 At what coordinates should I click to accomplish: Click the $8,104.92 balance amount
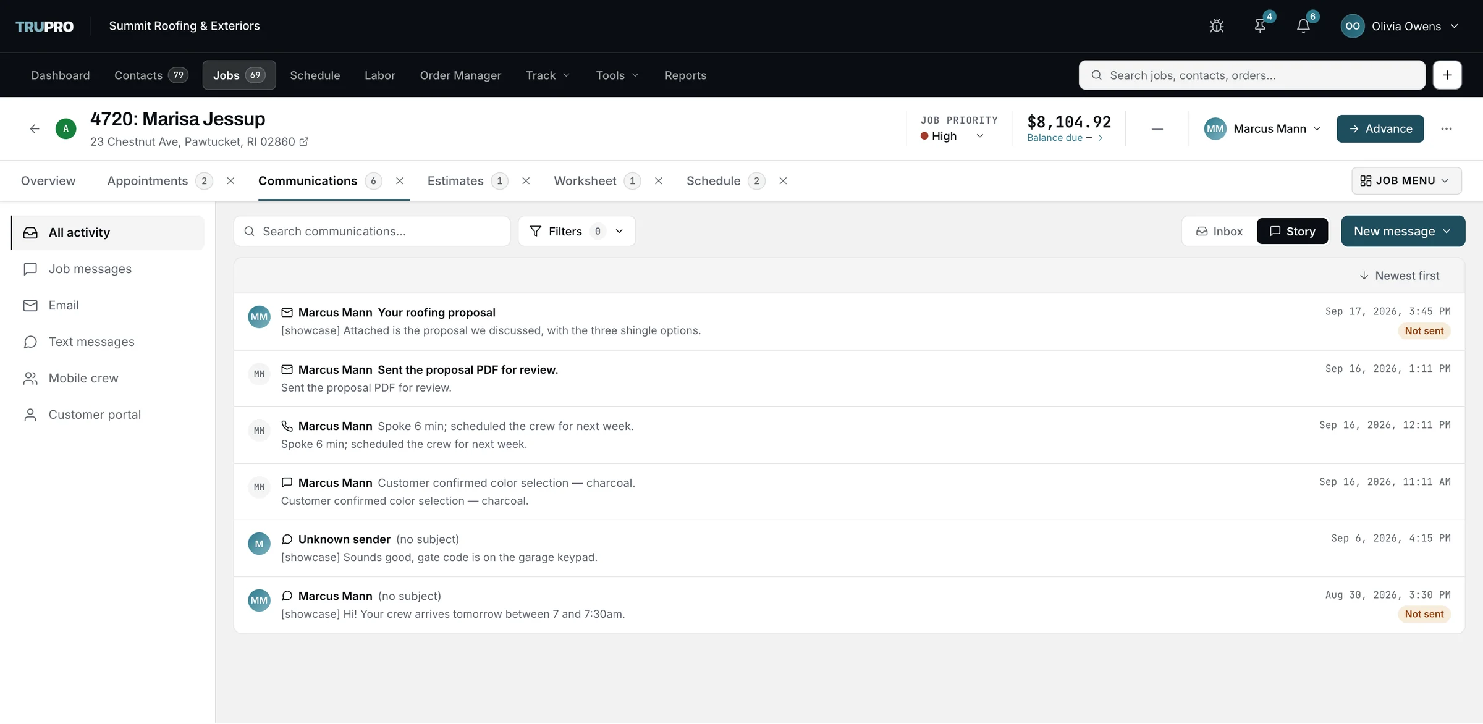click(x=1069, y=122)
